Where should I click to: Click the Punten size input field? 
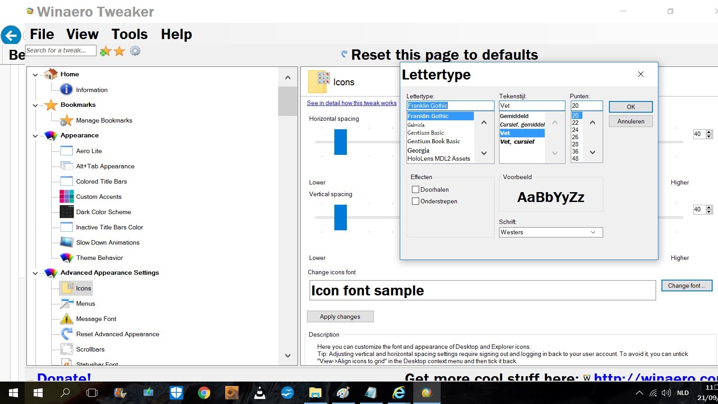tap(587, 105)
